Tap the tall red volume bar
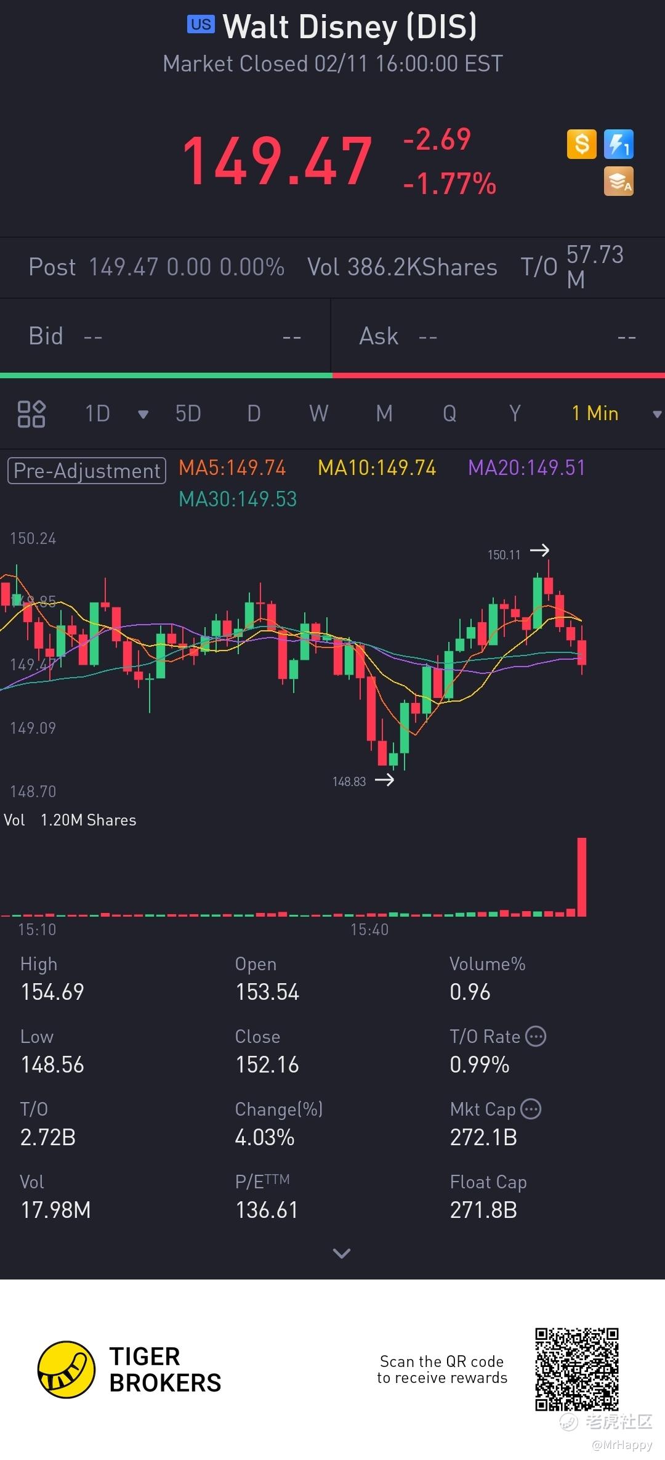Screen dimensions: 665x1460 click(582, 877)
